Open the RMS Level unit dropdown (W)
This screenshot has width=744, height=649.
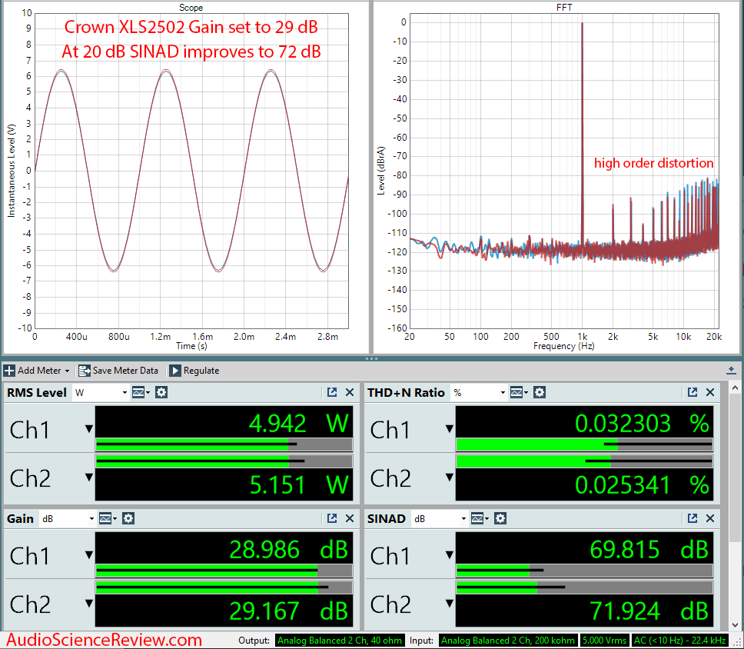click(x=101, y=393)
